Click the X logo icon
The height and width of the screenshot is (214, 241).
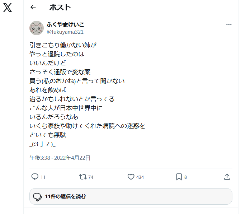(x=8, y=8)
